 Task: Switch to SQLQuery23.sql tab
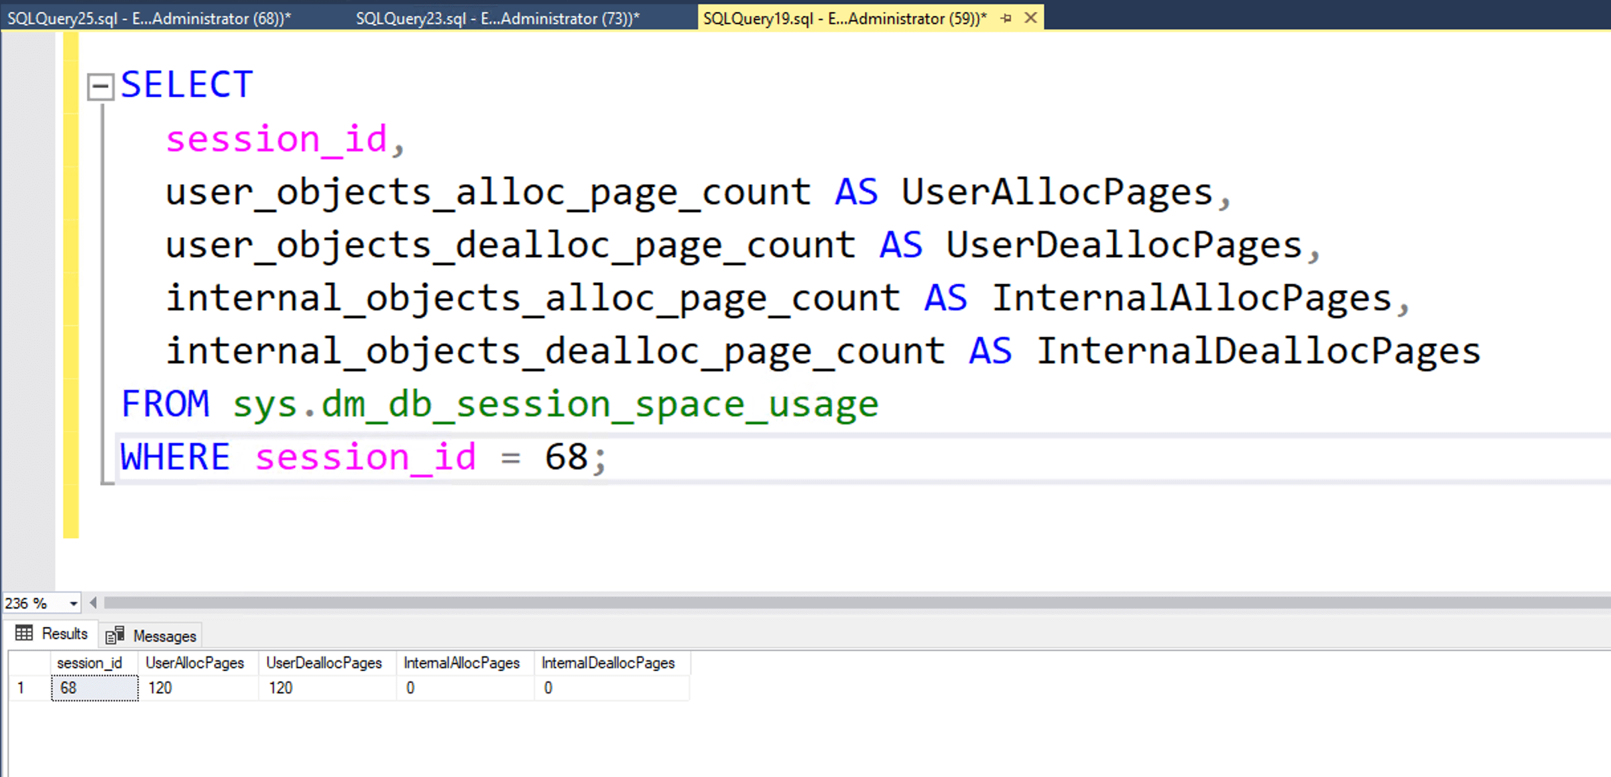(497, 19)
